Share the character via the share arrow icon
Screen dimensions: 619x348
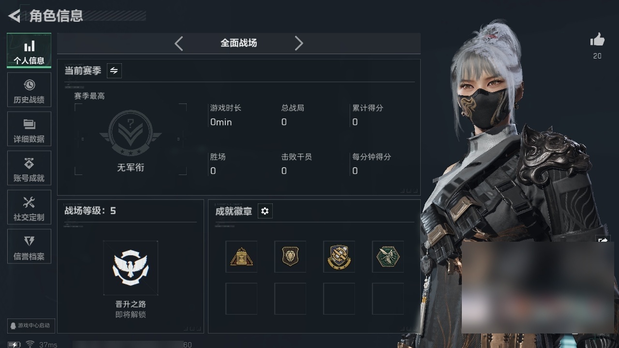[x=603, y=241]
